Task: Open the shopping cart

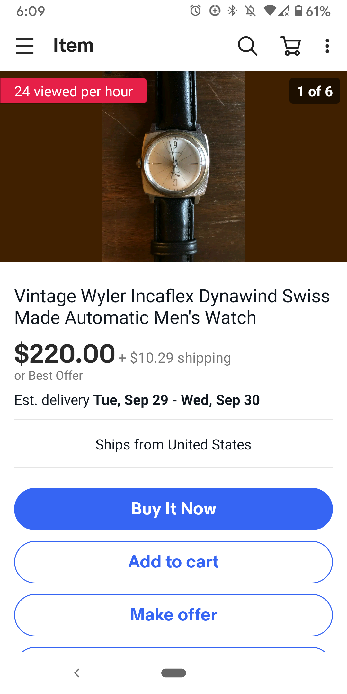Action: click(291, 46)
